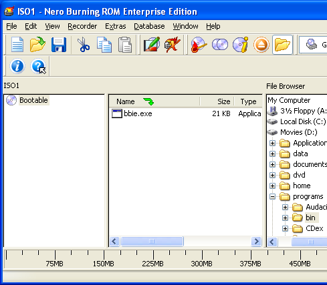Click the New Compilation toolbar icon

pyautogui.click(x=17, y=45)
